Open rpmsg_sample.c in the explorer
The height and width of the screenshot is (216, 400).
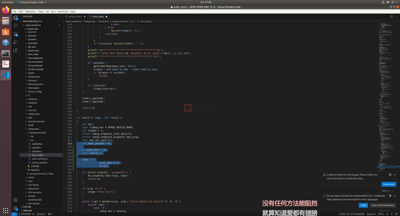pyautogui.click(x=40, y=163)
